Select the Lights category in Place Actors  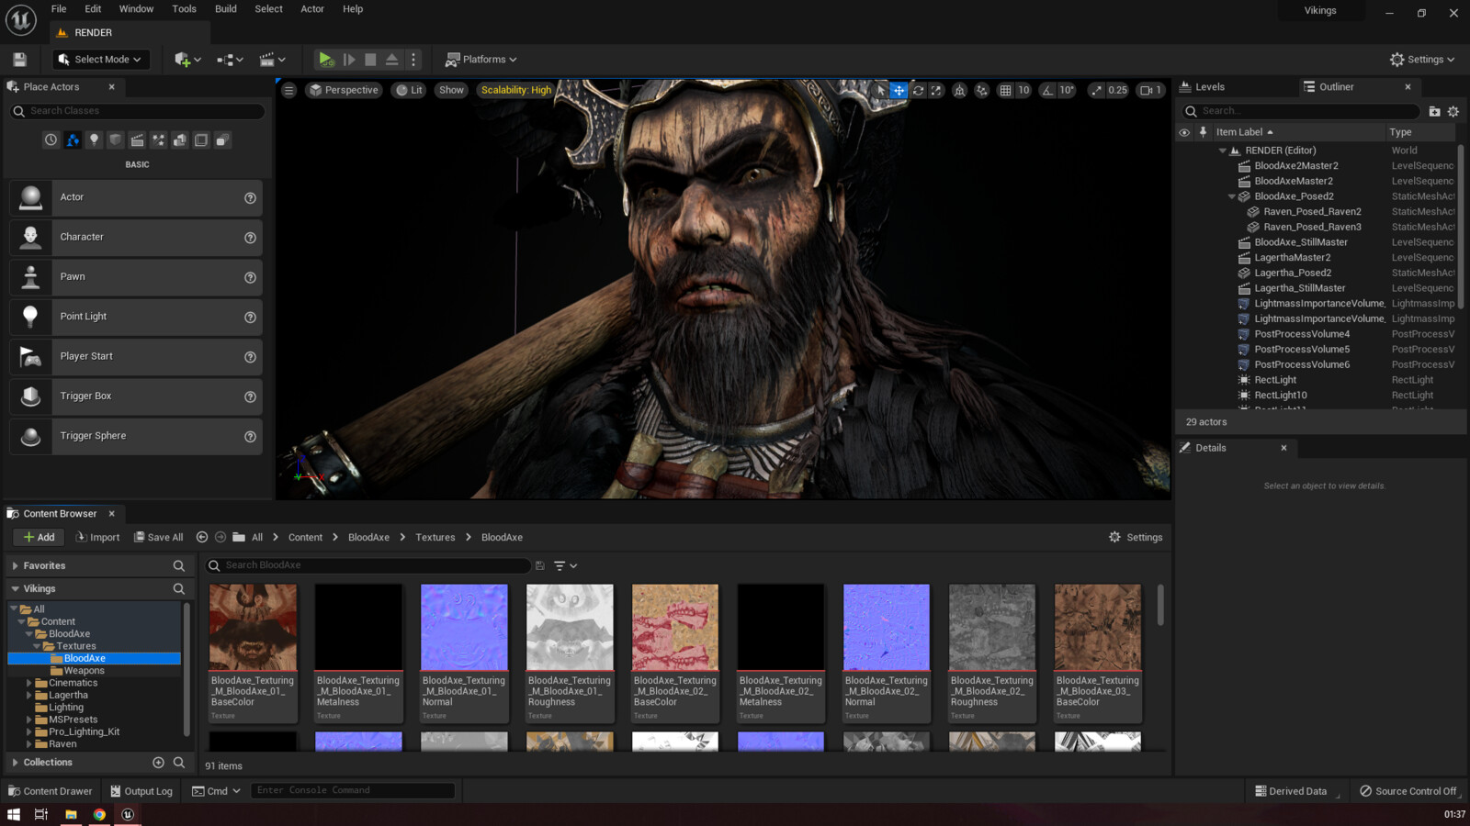click(94, 140)
